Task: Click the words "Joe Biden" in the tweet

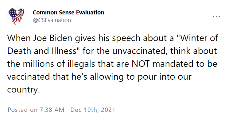Action: pyautogui.click(x=52, y=38)
